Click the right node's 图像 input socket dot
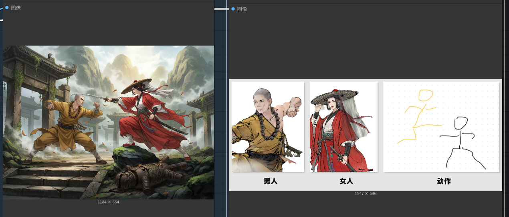 point(233,9)
